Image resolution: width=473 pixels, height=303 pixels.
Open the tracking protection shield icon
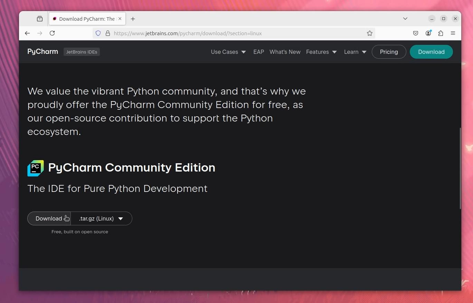98,33
